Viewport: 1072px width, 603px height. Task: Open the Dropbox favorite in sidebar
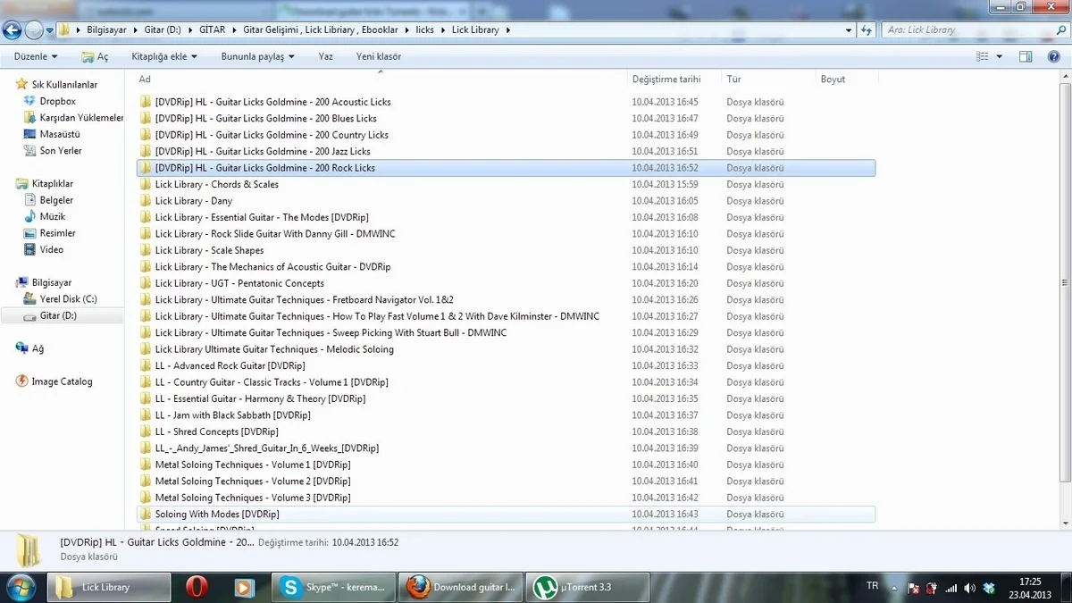(x=57, y=102)
